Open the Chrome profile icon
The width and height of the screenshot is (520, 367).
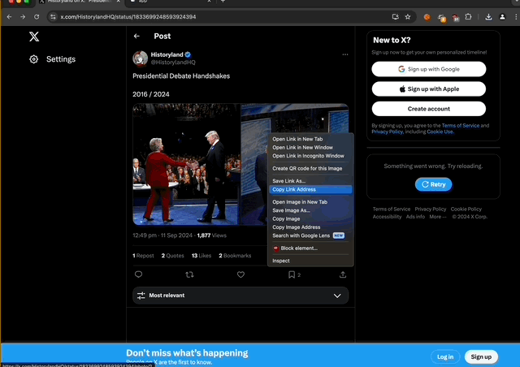(502, 17)
